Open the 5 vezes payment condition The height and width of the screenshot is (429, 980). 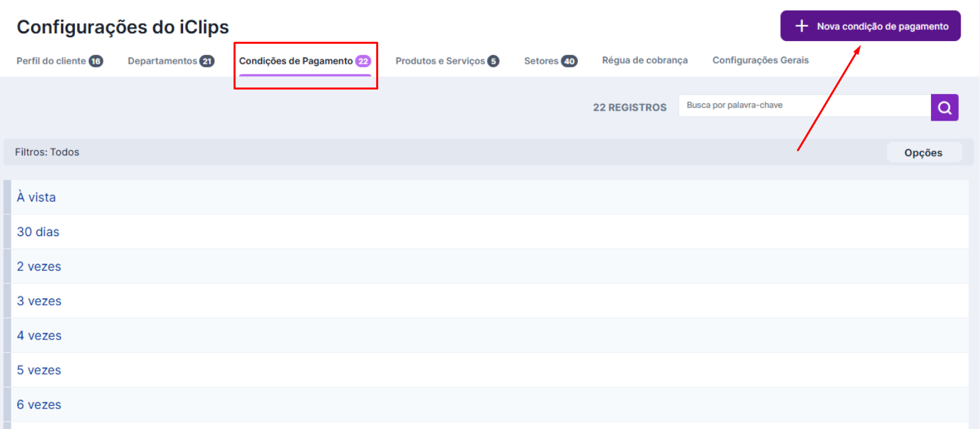(39, 370)
